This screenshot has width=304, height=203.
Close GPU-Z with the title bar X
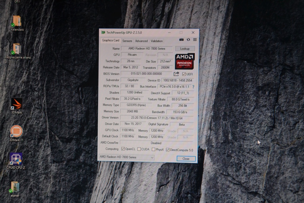(193, 32)
